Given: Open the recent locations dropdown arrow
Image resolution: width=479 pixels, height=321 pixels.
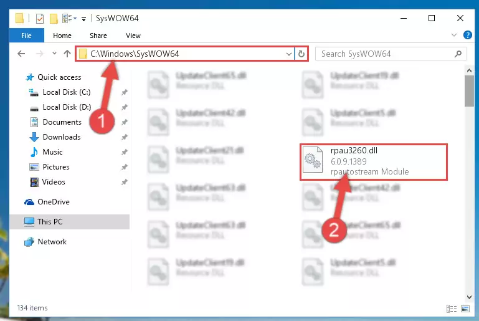Looking at the screenshot, I should click(54, 54).
